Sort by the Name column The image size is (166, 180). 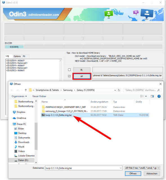[65, 102]
